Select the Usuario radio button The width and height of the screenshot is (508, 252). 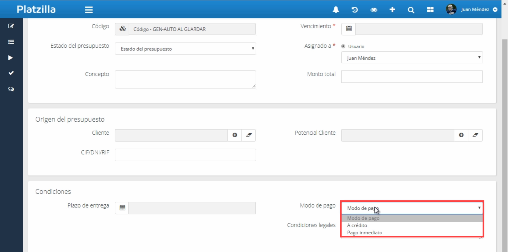pos(343,46)
